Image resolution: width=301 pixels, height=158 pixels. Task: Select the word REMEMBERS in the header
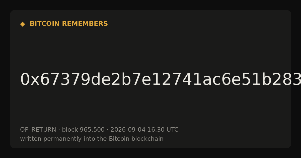pyautogui.click(x=85, y=24)
